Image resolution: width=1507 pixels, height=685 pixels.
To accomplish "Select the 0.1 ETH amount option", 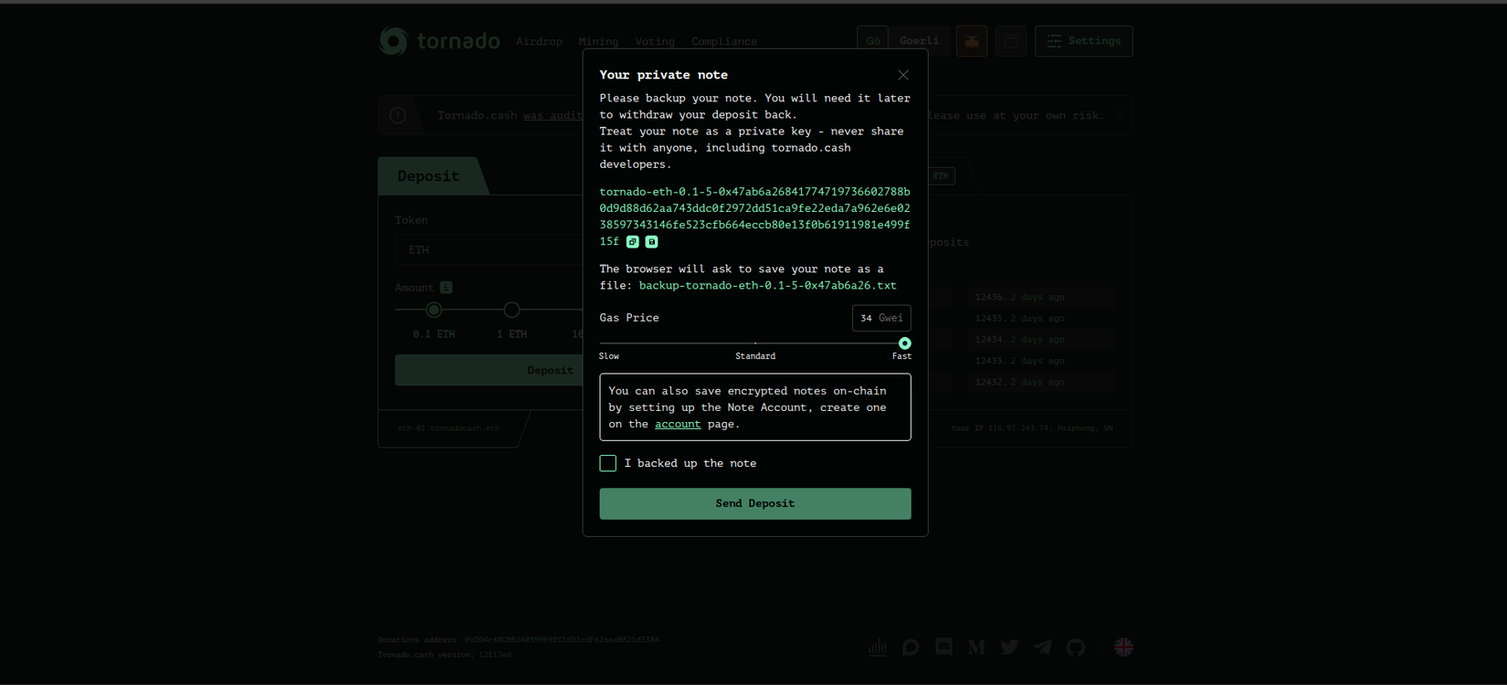I will tap(434, 311).
